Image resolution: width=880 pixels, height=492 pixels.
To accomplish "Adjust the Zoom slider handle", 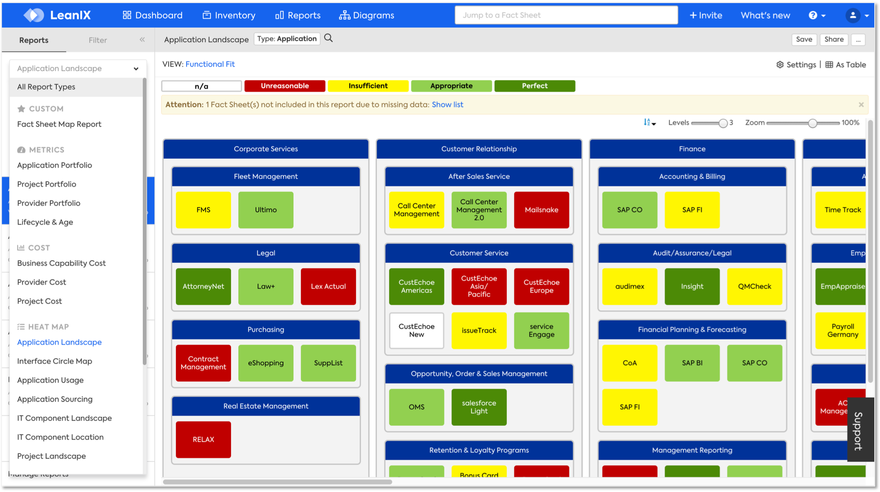I will (812, 123).
